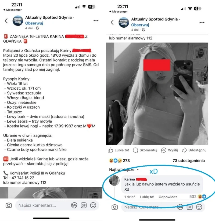
Task: Tap smiley emoji icon in left comment bar
Action: coord(93,205)
